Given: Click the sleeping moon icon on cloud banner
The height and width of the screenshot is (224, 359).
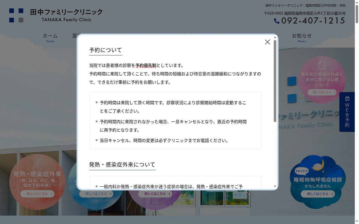Looking at the screenshot, I should (318, 166).
